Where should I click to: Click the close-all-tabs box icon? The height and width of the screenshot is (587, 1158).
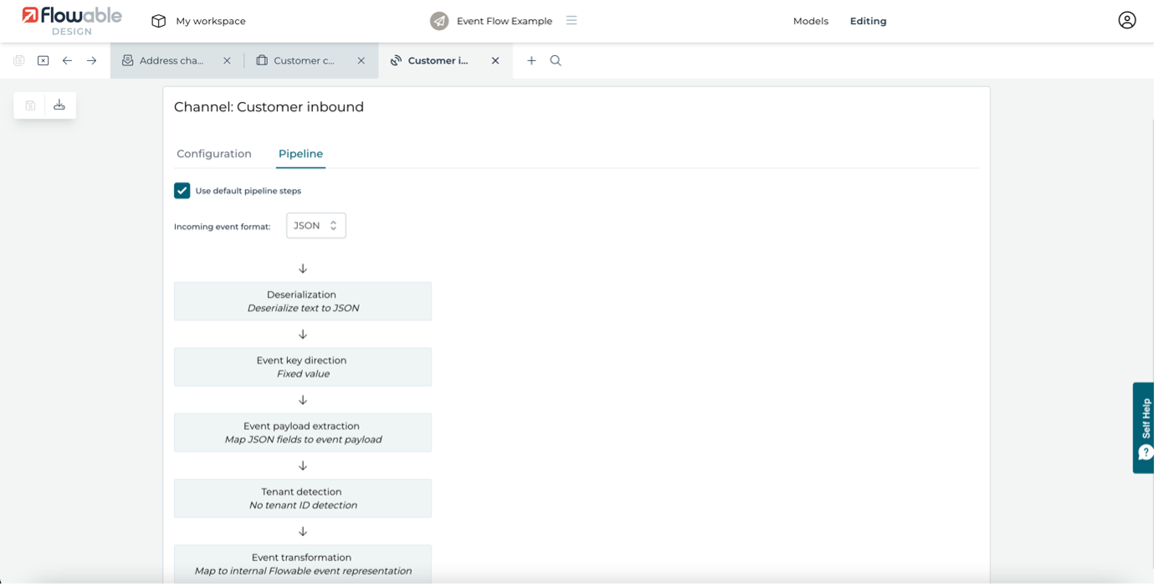pos(43,61)
